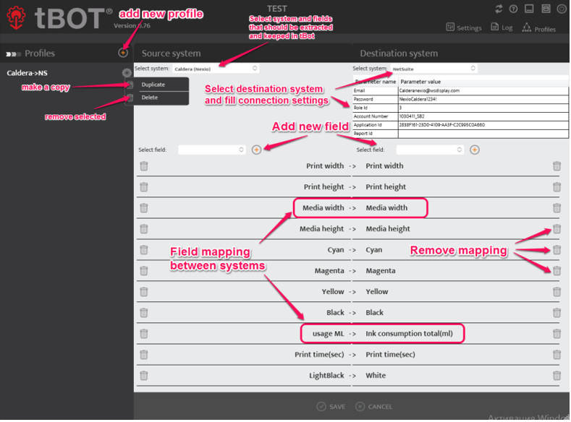Edit the Role Id parameter value field

click(483, 108)
